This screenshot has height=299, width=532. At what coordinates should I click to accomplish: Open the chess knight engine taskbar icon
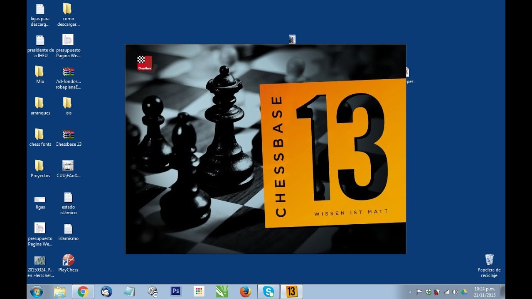(153, 292)
